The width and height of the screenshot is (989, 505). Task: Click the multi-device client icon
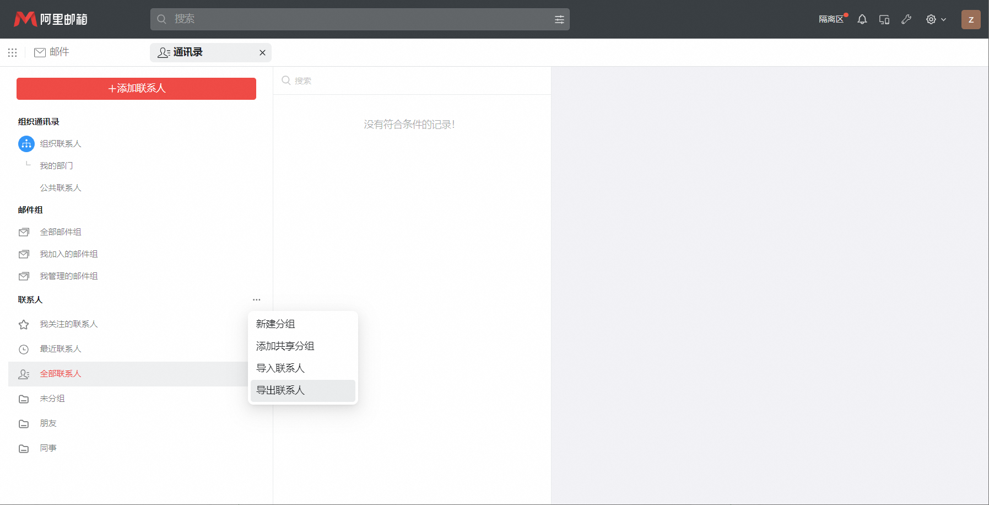click(x=884, y=19)
